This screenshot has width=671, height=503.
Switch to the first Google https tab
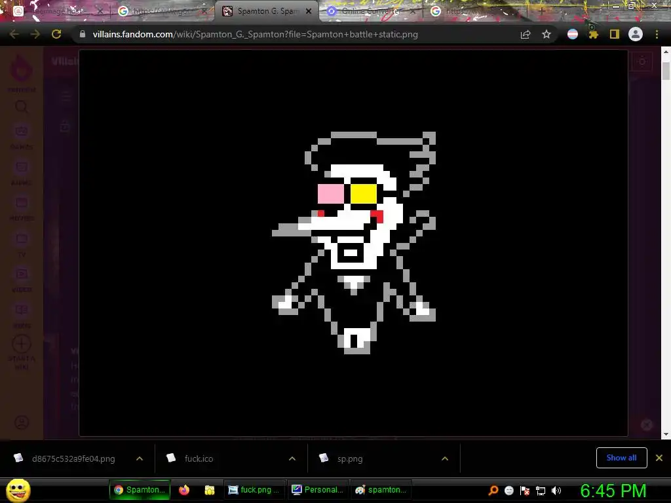click(161, 11)
